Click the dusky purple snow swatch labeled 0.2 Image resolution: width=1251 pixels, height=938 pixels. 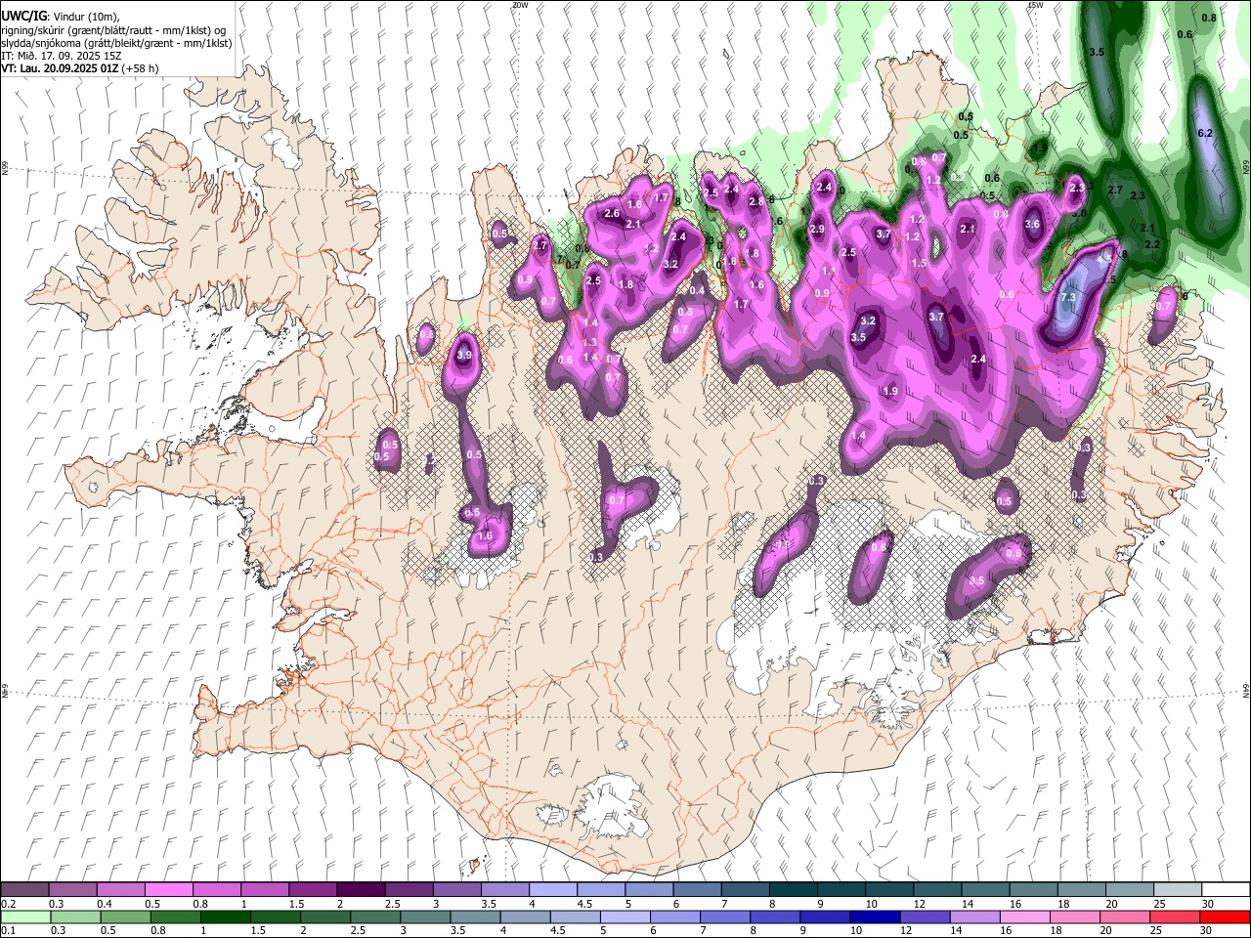[x=24, y=889]
